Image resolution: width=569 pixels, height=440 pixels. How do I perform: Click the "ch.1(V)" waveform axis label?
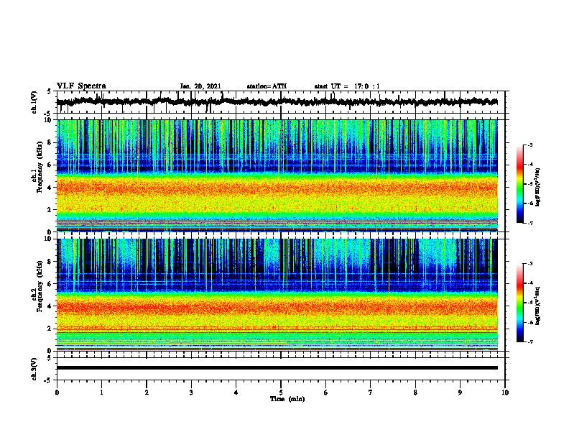pos(34,102)
